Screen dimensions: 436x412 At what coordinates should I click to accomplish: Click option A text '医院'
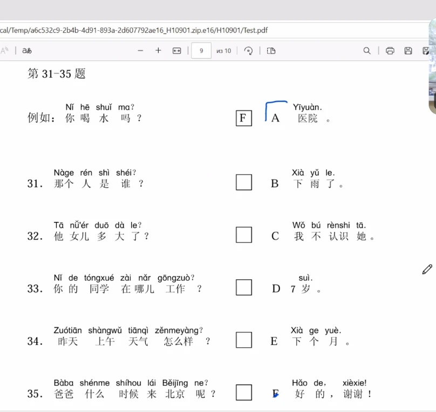coord(308,118)
